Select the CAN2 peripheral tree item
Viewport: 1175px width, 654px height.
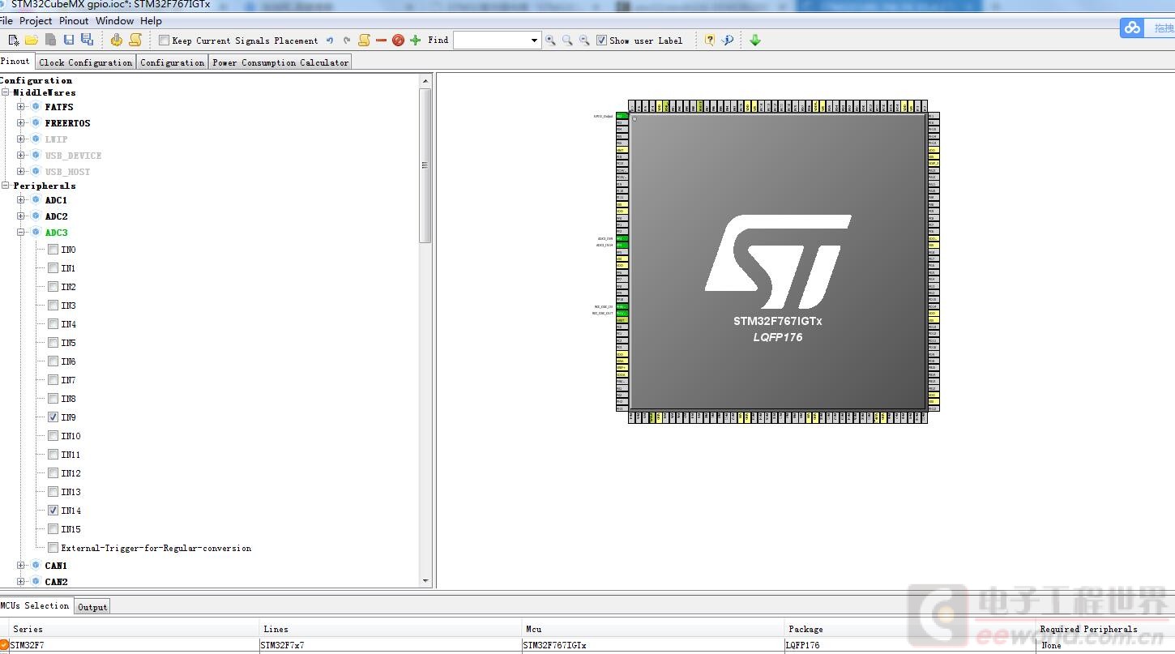pos(56,581)
